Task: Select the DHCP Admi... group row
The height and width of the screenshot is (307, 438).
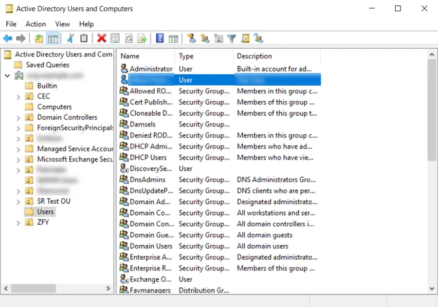Action: coord(219,146)
